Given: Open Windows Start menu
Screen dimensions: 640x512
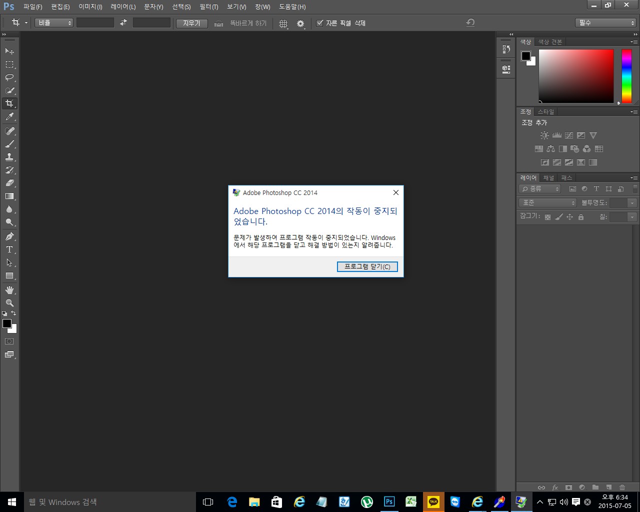Looking at the screenshot, I should (12, 502).
